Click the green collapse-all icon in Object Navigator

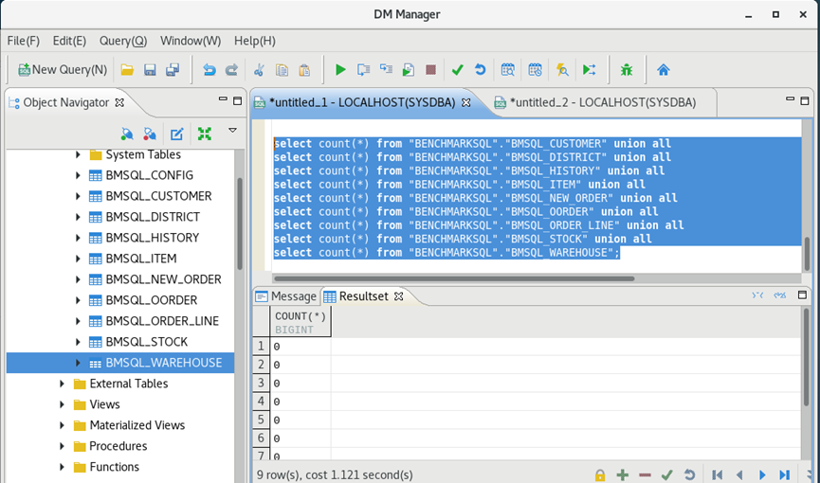tap(205, 134)
